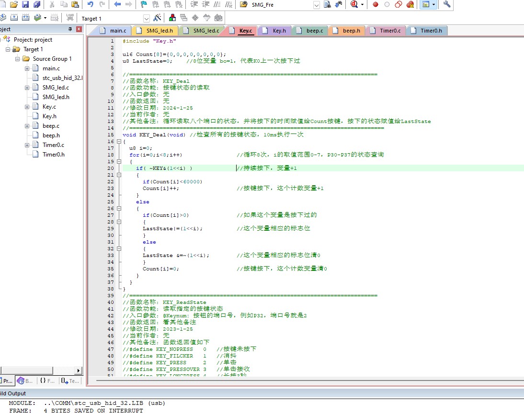Expand beep.c in the project tree

point(27,126)
